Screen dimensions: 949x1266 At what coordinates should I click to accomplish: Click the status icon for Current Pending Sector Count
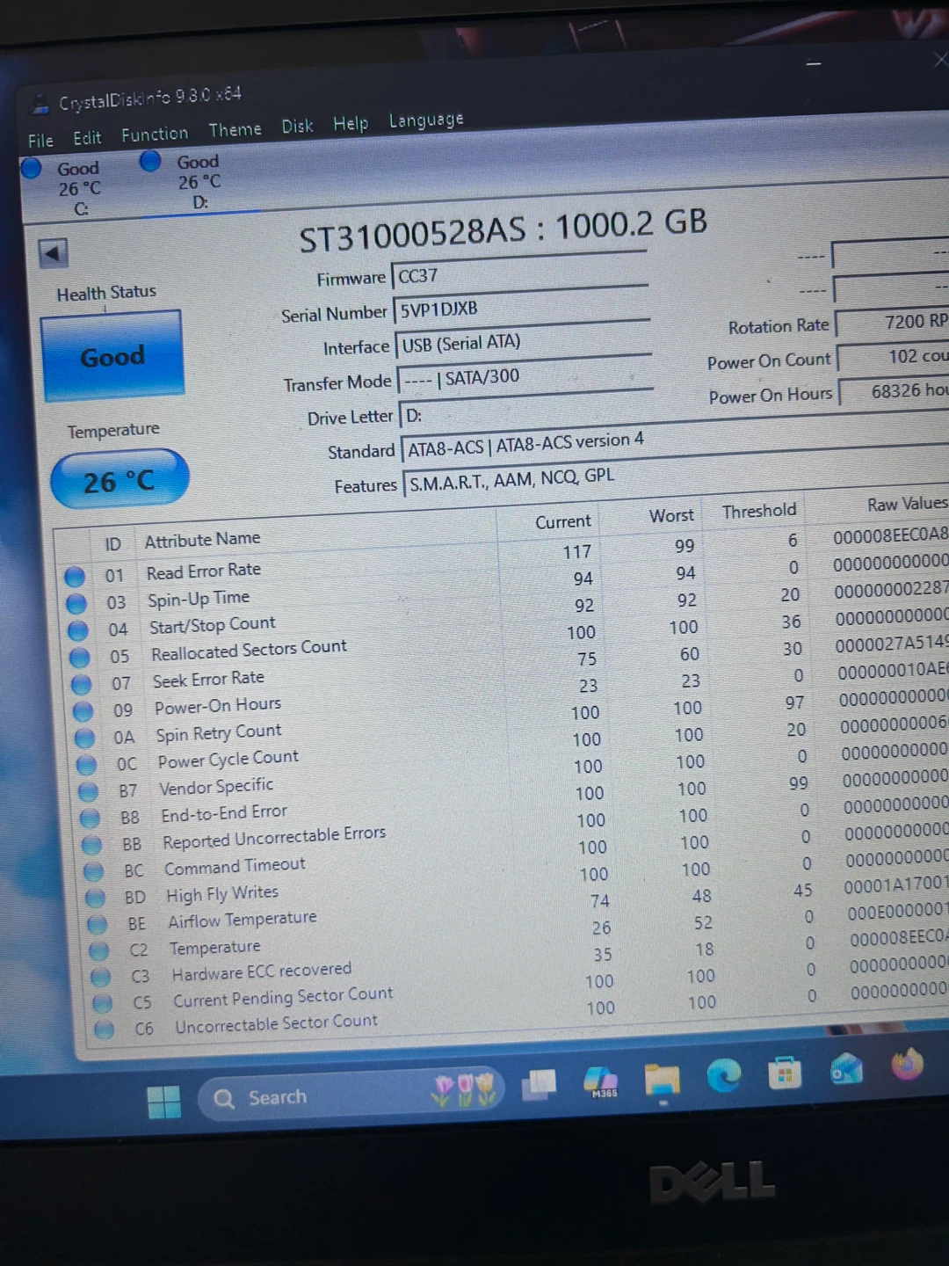(x=103, y=1003)
